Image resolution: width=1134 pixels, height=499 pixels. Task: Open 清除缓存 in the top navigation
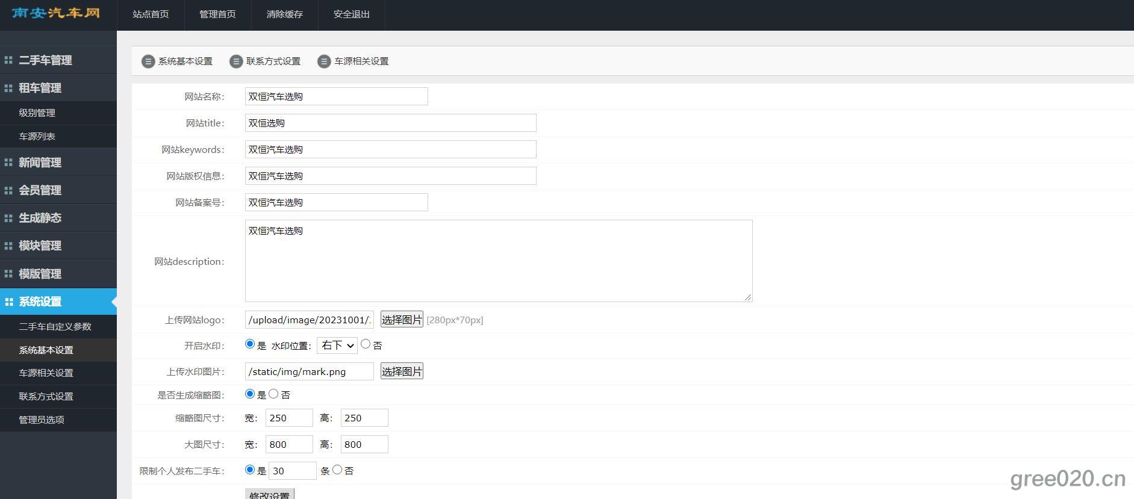tap(284, 14)
